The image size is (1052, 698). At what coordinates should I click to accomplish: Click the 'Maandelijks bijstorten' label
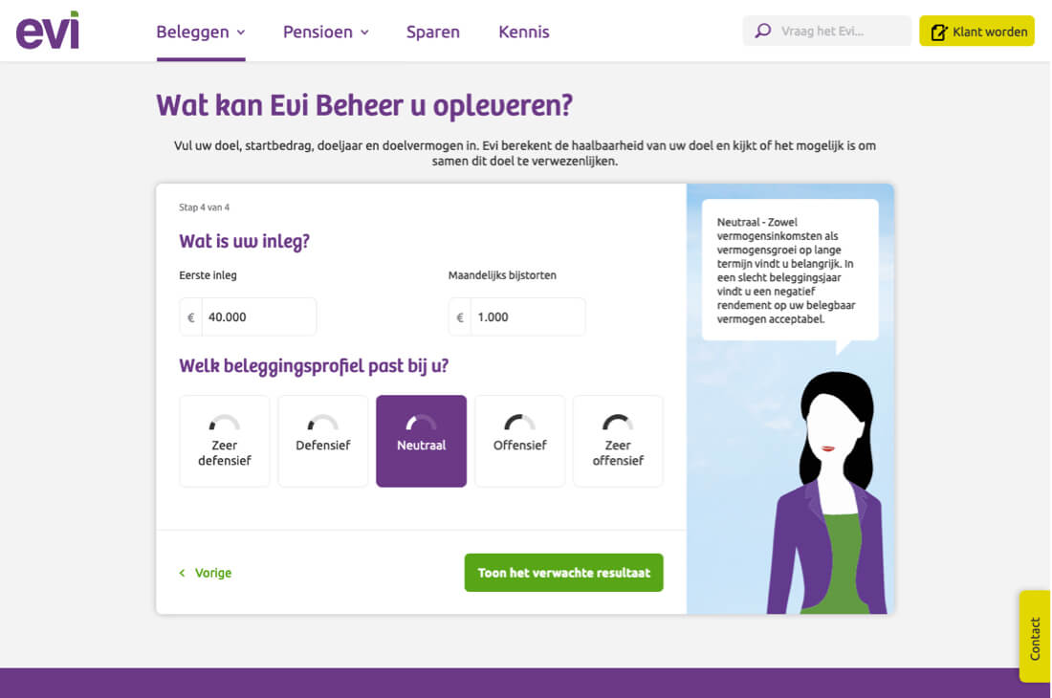(x=502, y=275)
